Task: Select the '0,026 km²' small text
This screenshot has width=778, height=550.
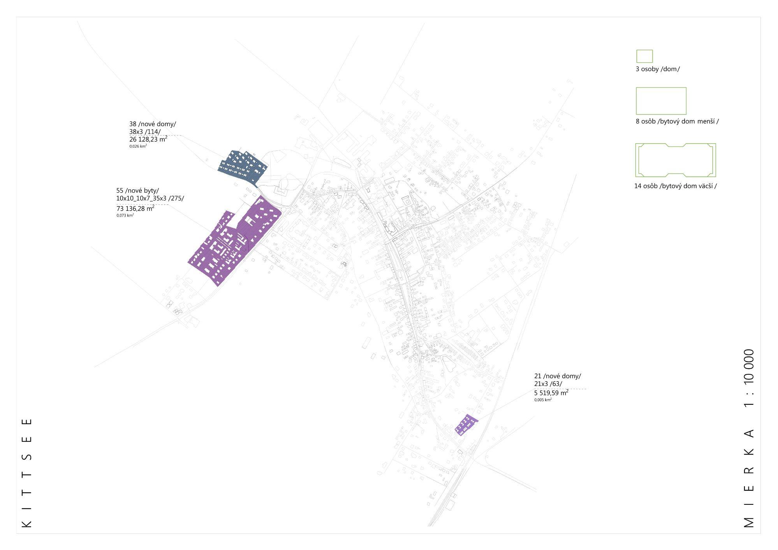Action: pyautogui.click(x=138, y=146)
